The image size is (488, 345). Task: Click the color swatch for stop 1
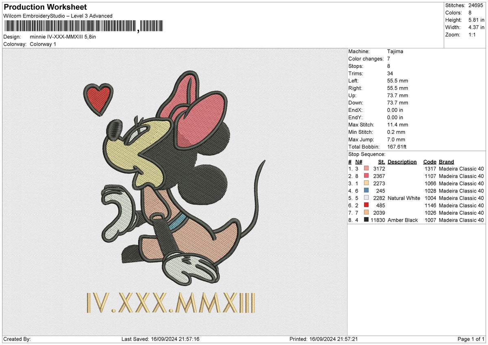pyautogui.click(x=366, y=169)
